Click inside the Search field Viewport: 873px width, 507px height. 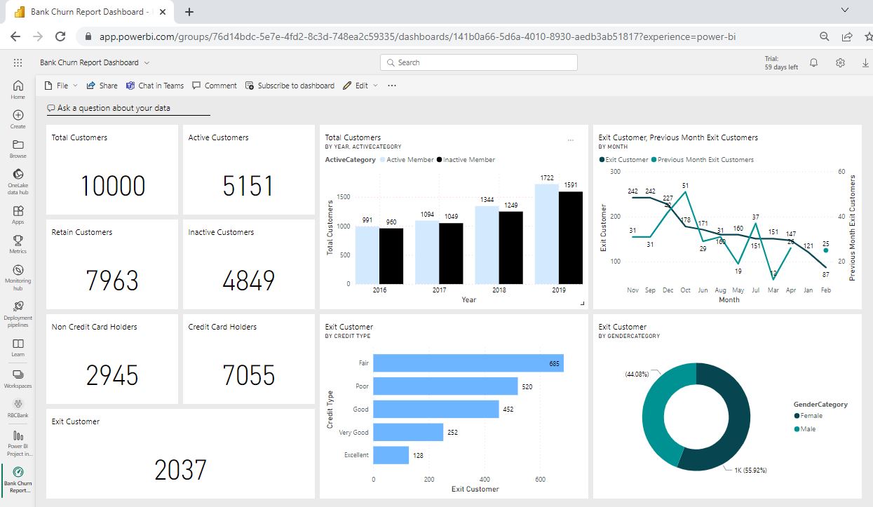478,62
